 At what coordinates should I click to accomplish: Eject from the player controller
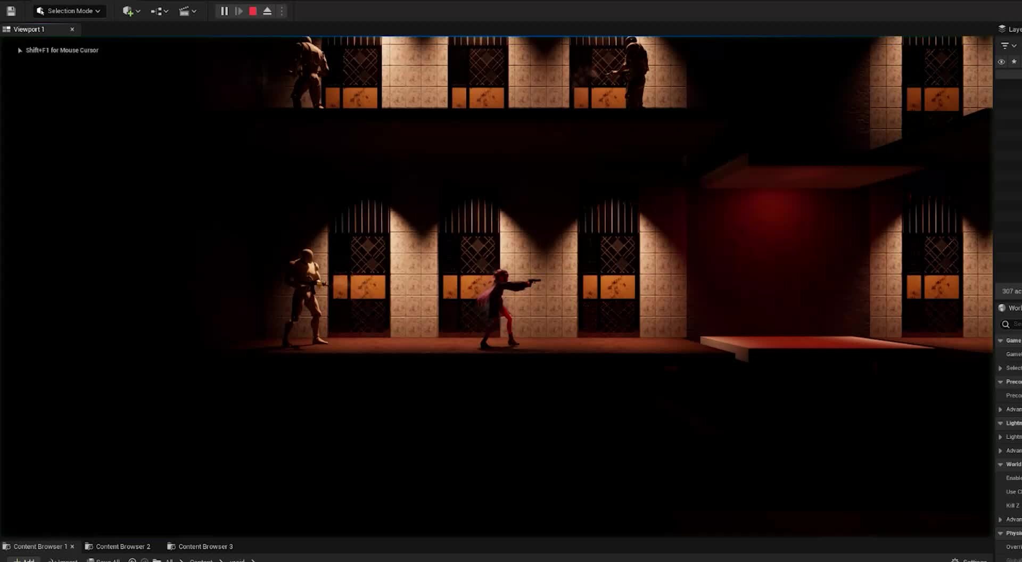point(268,11)
